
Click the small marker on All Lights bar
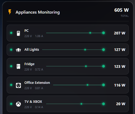coord(85,50)
